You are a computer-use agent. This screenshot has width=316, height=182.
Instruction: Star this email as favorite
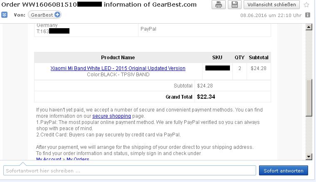point(307,5)
